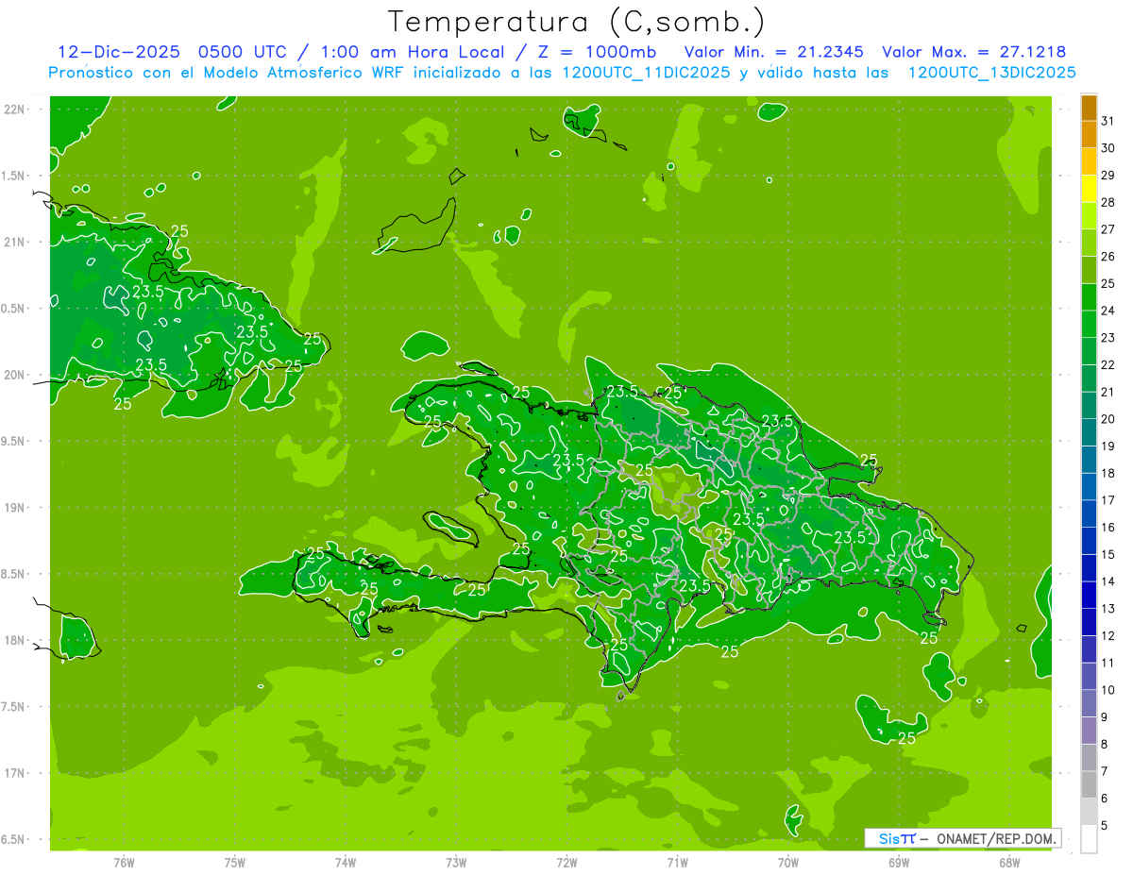Click the 18N latitude axis label
1133x875 pixels.
(x=14, y=640)
